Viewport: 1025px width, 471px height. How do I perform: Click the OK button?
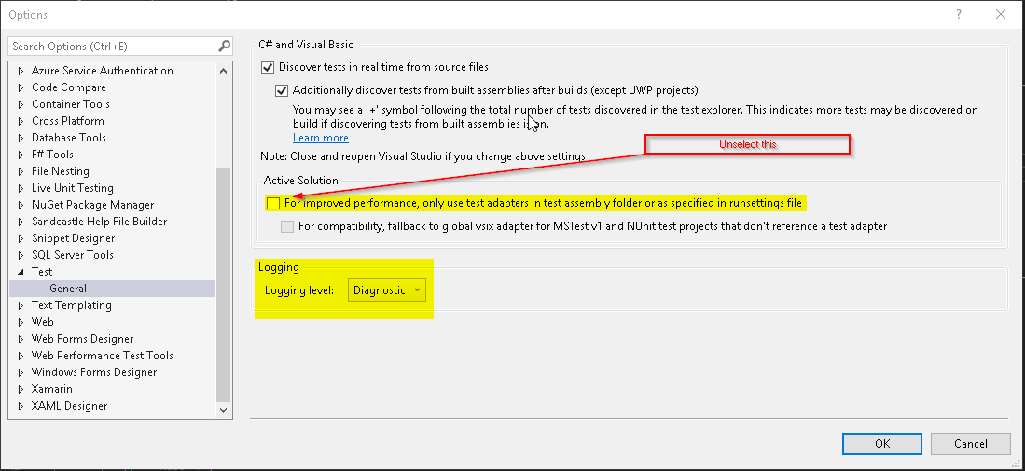pyautogui.click(x=882, y=444)
